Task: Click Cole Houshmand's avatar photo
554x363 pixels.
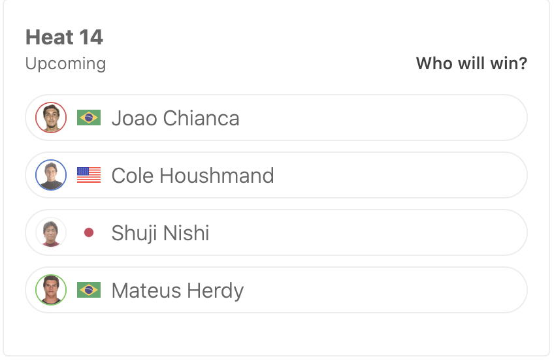Action: [51, 175]
